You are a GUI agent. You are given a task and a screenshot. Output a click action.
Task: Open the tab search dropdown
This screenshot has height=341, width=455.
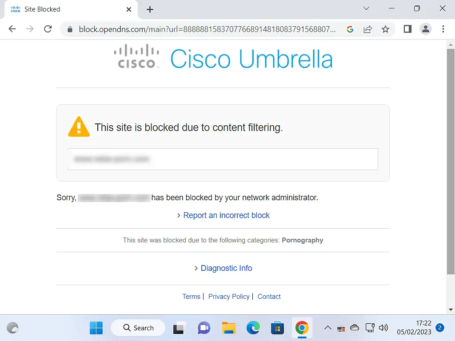click(367, 9)
